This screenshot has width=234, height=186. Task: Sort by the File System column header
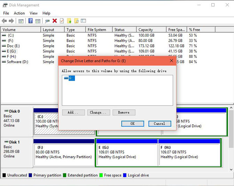(99, 30)
